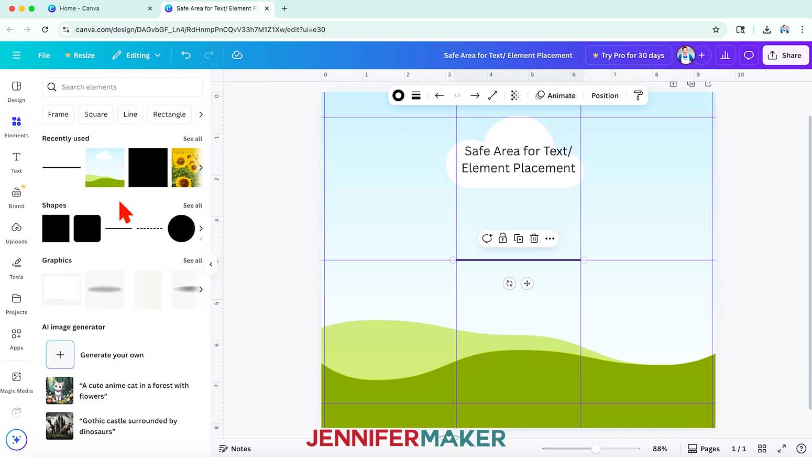Click the comment on selection icon
This screenshot has width=812, height=457.
[487, 238]
